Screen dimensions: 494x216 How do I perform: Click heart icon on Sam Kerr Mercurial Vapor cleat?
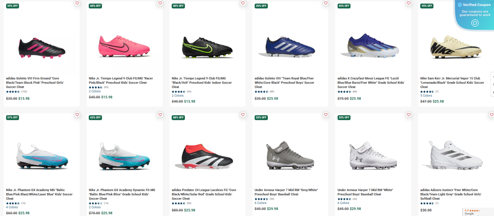click(491, 3)
